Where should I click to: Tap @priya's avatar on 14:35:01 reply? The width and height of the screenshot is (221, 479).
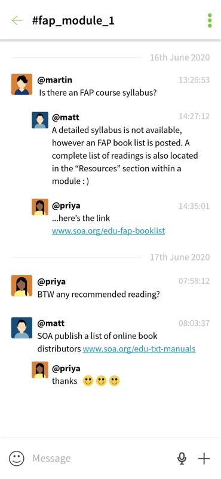tap(40, 207)
